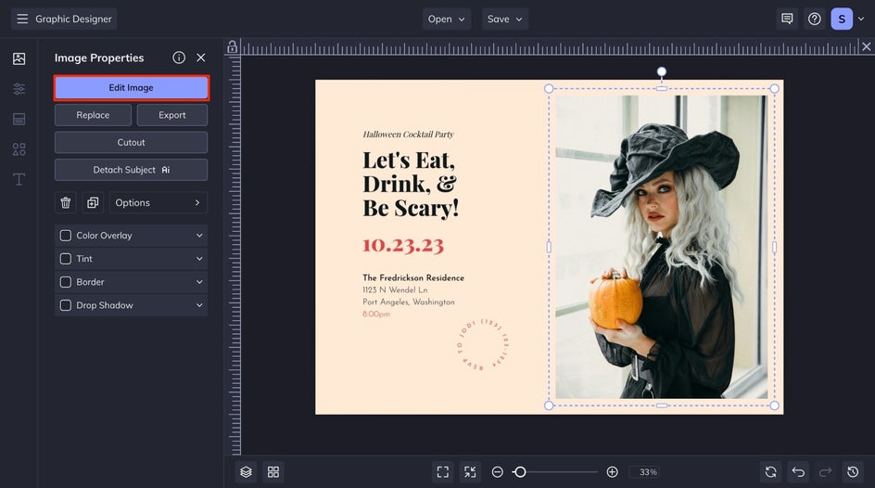Open the Image Manager sidebar icon
Image resolution: width=875 pixels, height=488 pixels.
point(19,58)
